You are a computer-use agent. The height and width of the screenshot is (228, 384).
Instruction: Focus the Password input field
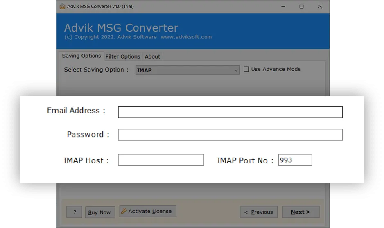click(x=230, y=135)
